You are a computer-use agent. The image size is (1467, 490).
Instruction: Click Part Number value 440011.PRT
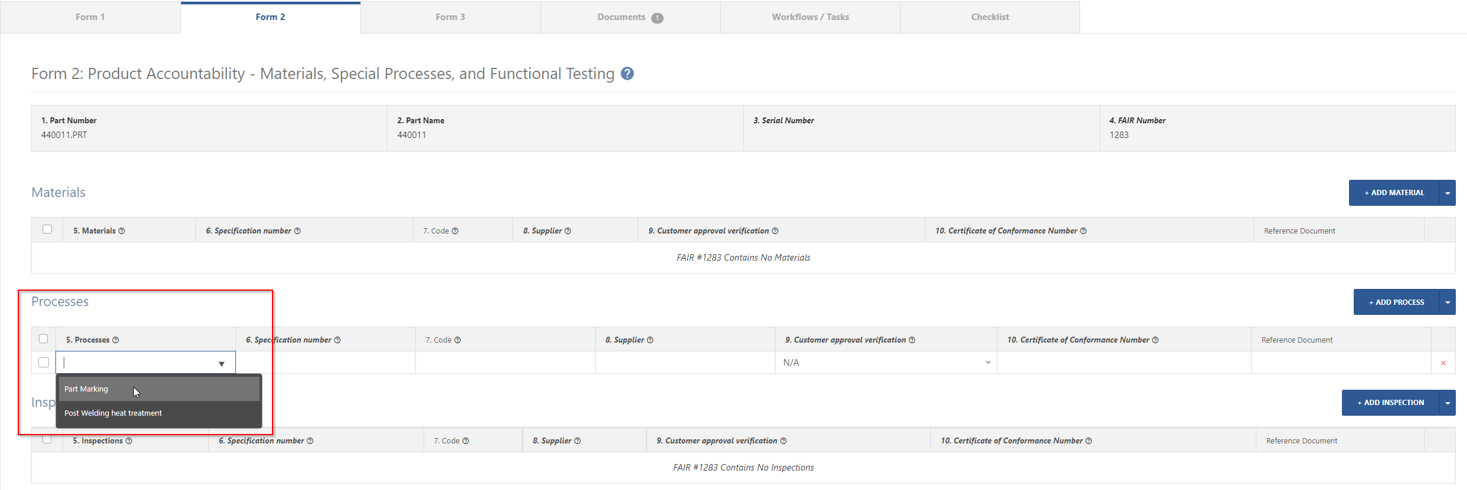[x=64, y=135]
